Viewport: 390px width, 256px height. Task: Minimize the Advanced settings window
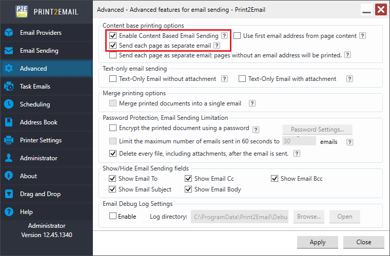click(x=366, y=10)
